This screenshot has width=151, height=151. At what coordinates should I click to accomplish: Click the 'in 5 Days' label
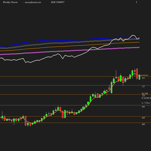click(146, 103)
